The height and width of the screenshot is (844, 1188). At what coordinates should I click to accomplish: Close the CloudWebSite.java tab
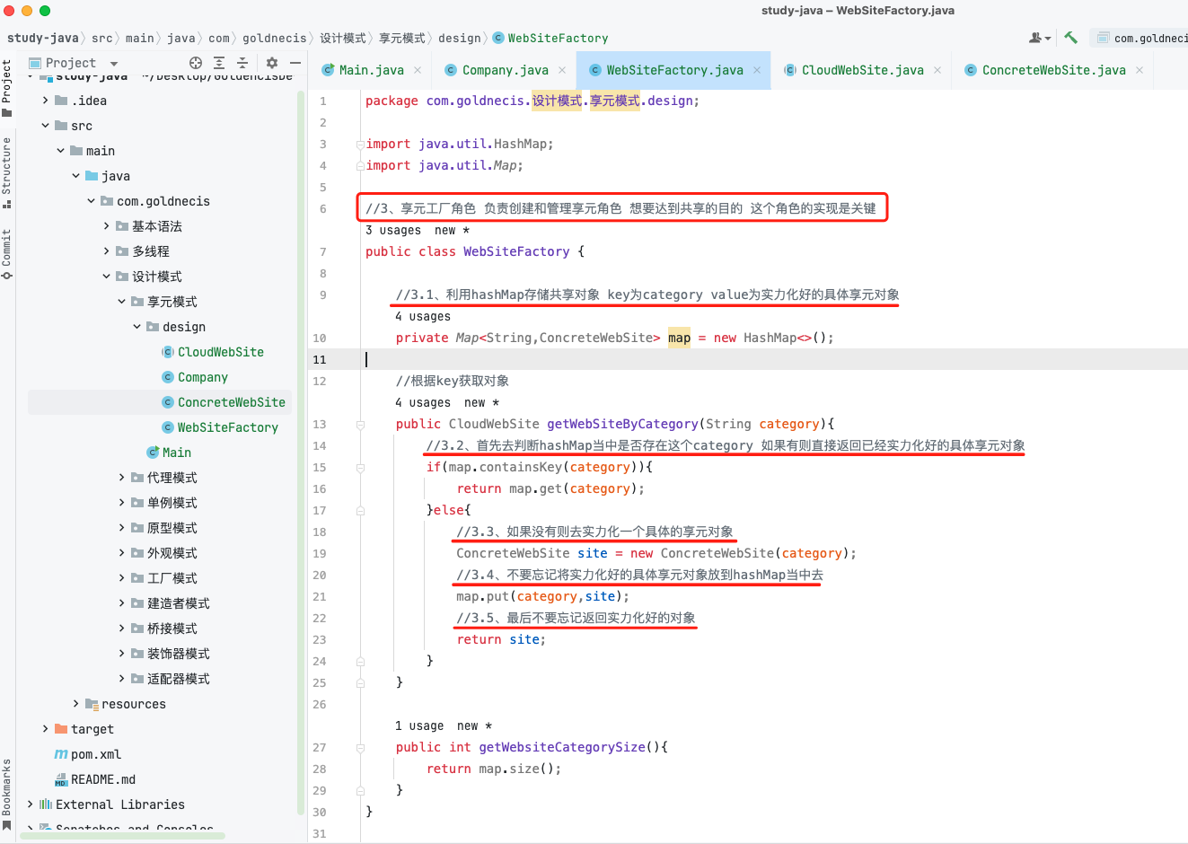coord(937,70)
